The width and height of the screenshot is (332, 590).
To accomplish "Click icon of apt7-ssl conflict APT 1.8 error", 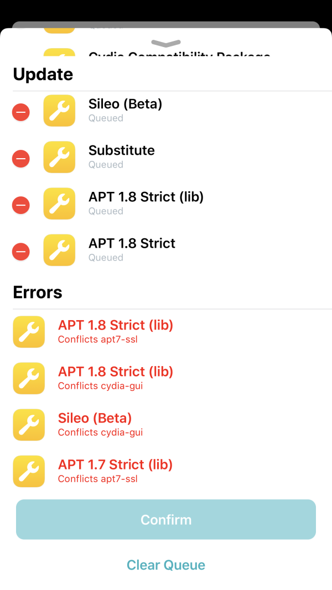I will click(29, 332).
